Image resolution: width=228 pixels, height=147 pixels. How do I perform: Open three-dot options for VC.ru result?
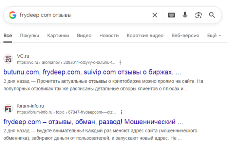(x=120, y=63)
